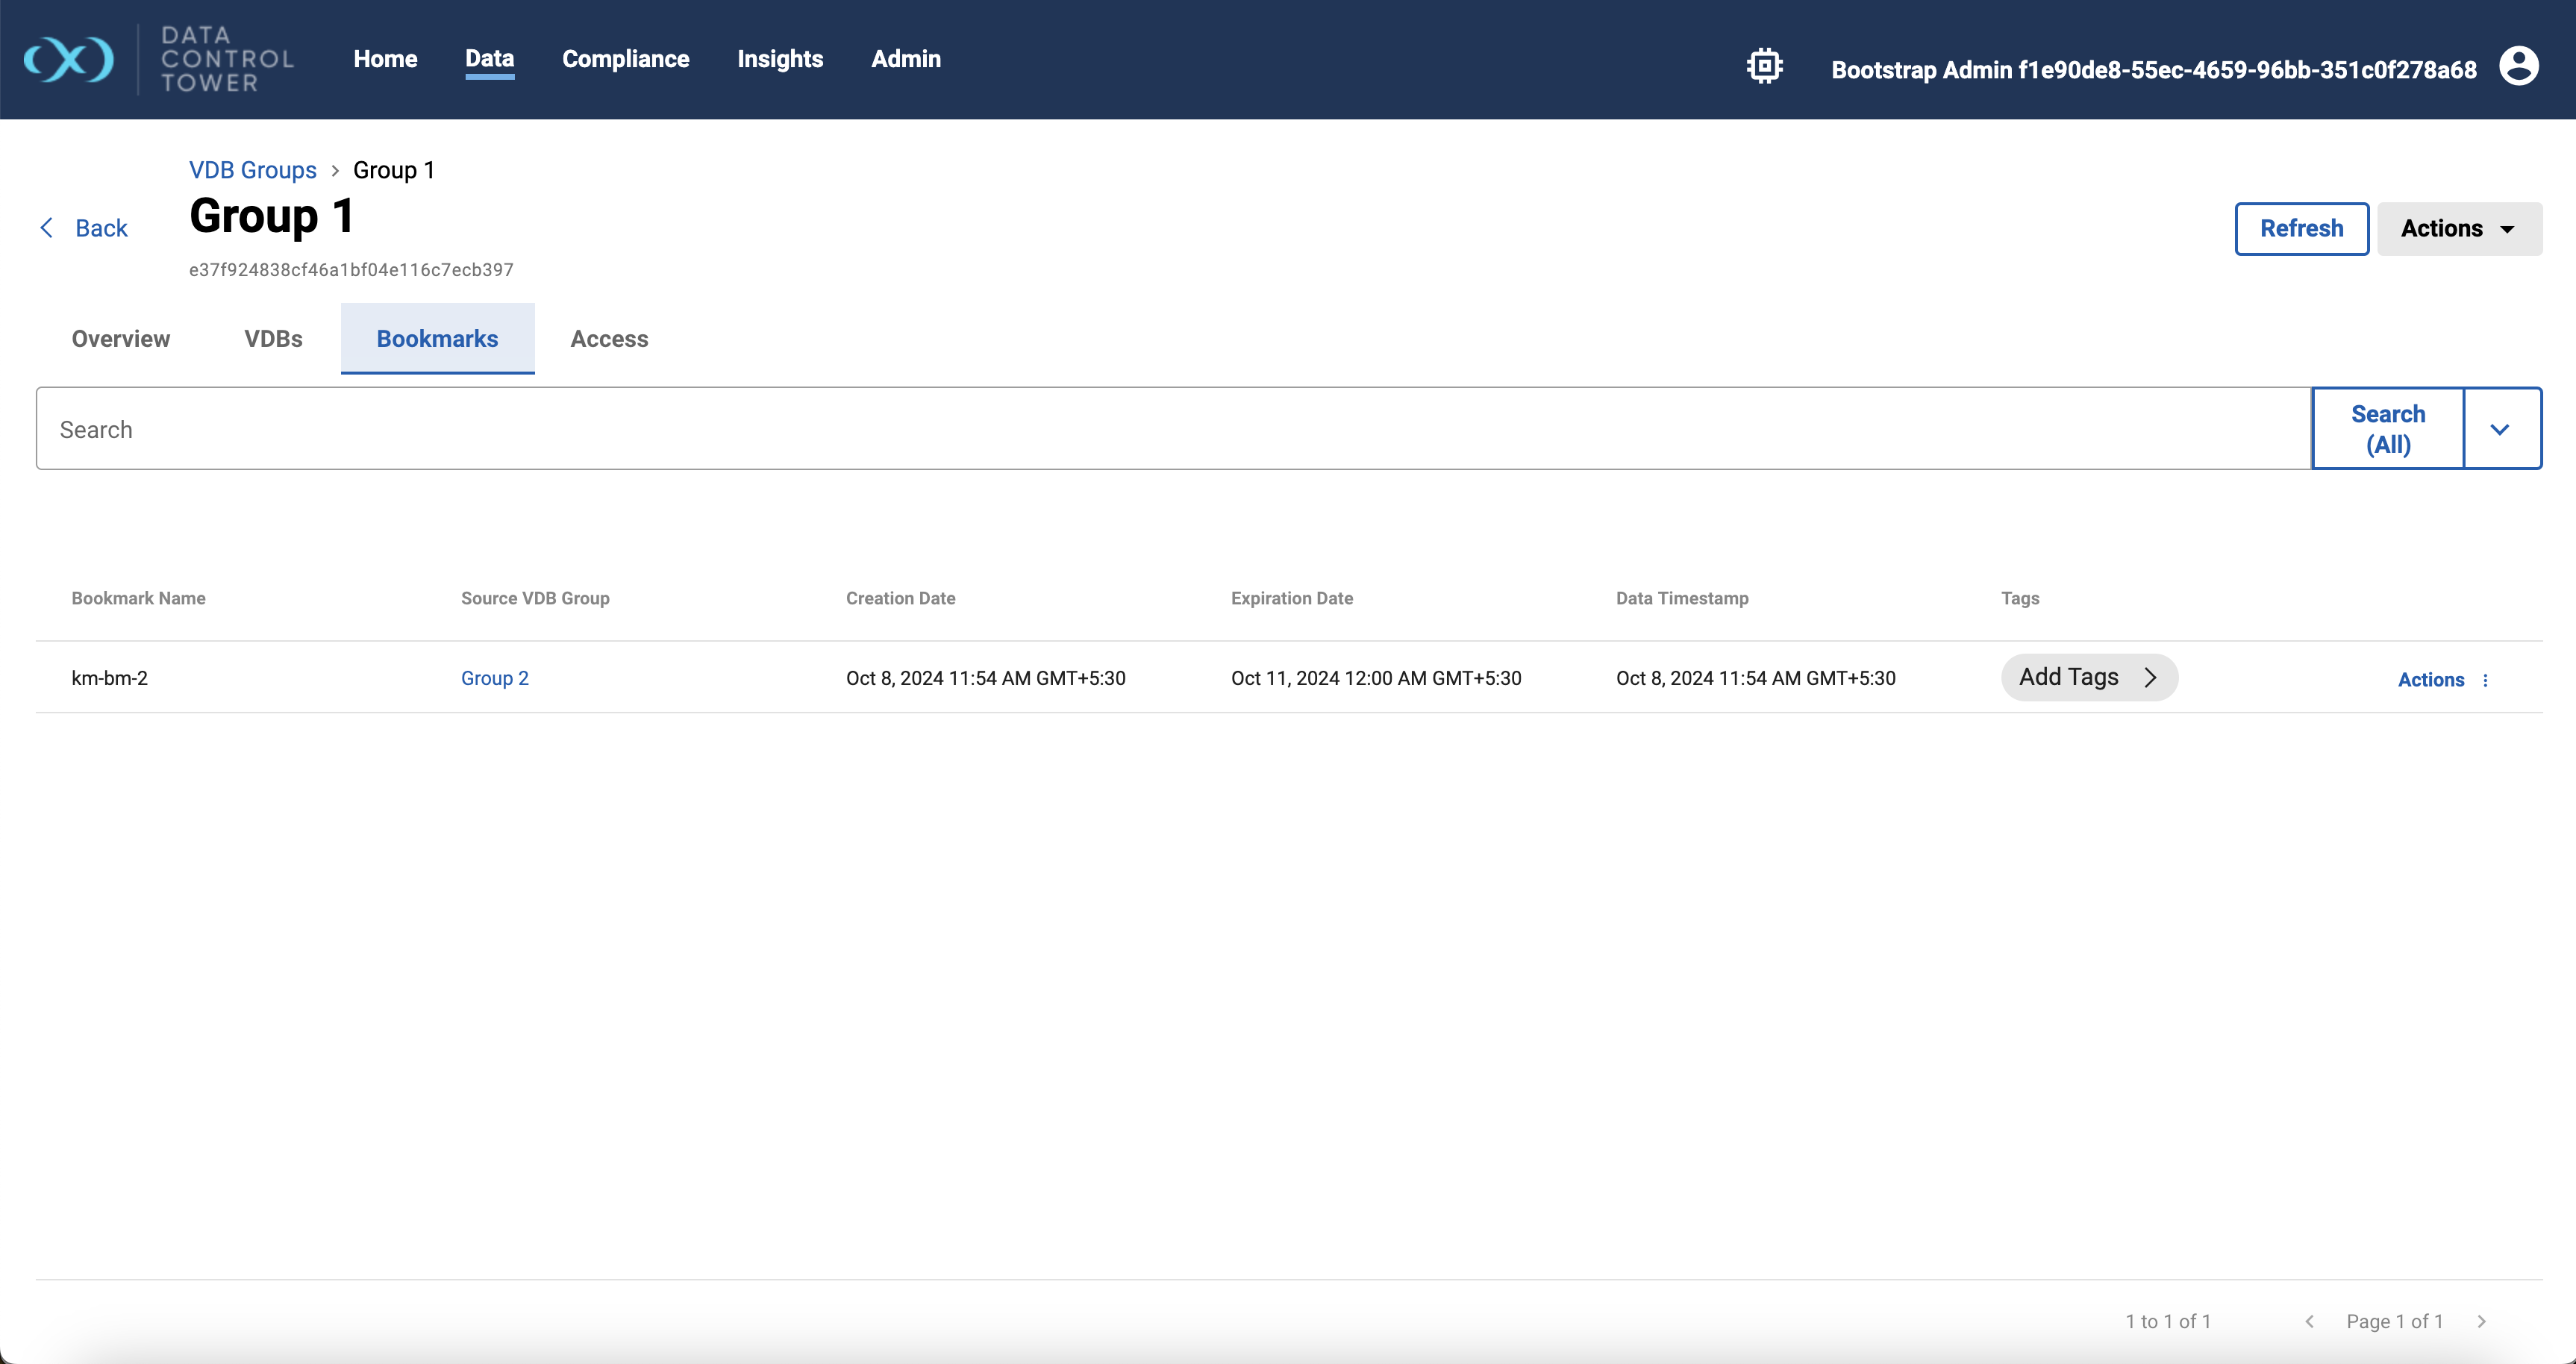Click the VDB Groups breadcrumb link
2576x1364 pixels.
pos(253,170)
